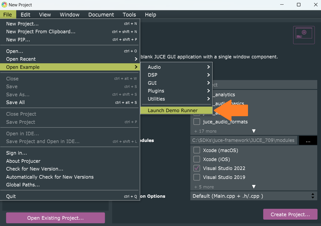The image size is (321, 226).
Task: Click the Open Existing Project... button
Action: tap(55, 218)
